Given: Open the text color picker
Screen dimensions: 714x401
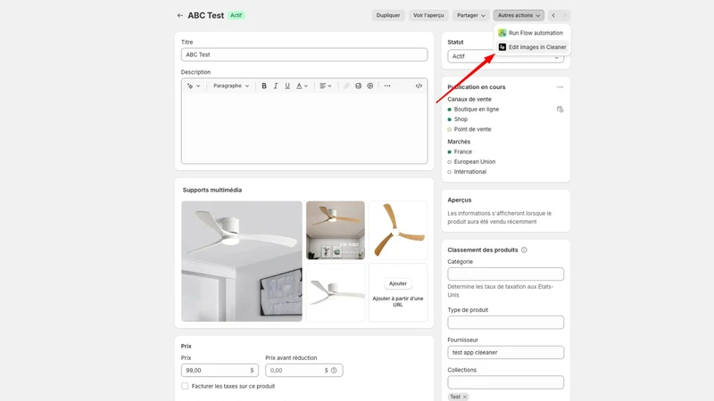Looking at the screenshot, I should coord(302,86).
